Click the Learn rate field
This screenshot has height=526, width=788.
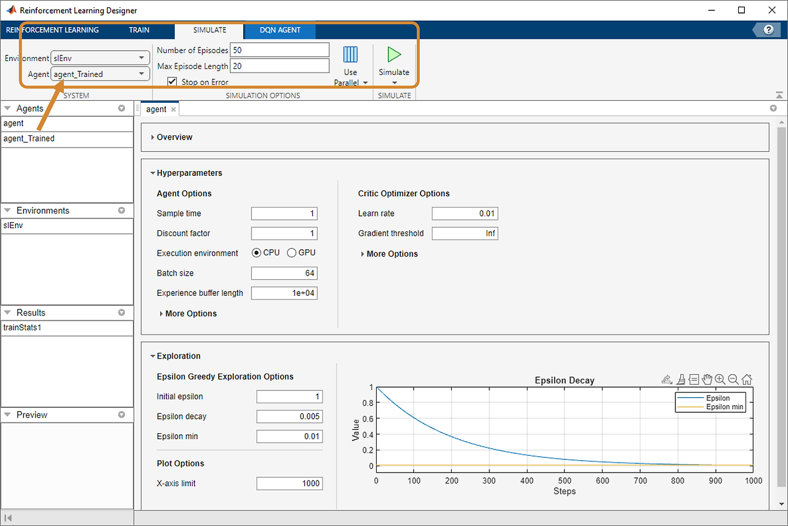465,213
